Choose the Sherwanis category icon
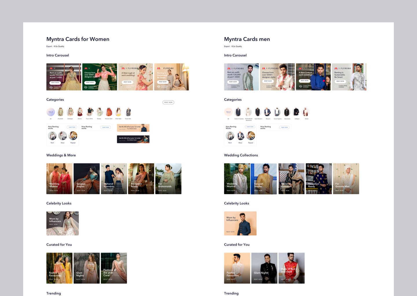Image resolution: width=417 pixels, height=296 pixels. click(x=287, y=112)
